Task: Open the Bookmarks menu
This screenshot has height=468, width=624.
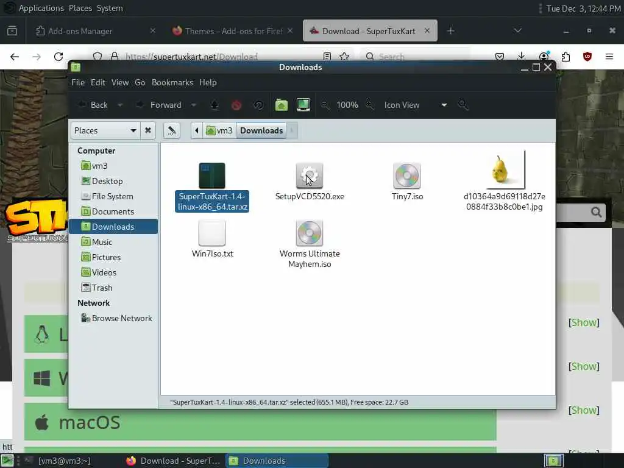Action: 172,82
